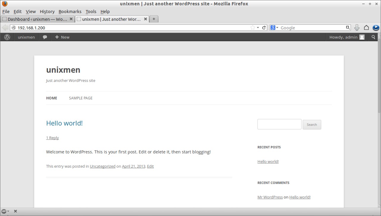The height and width of the screenshot is (216, 381).
Task: Close the add-on bar with X
Action: pyautogui.click(x=15, y=211)
